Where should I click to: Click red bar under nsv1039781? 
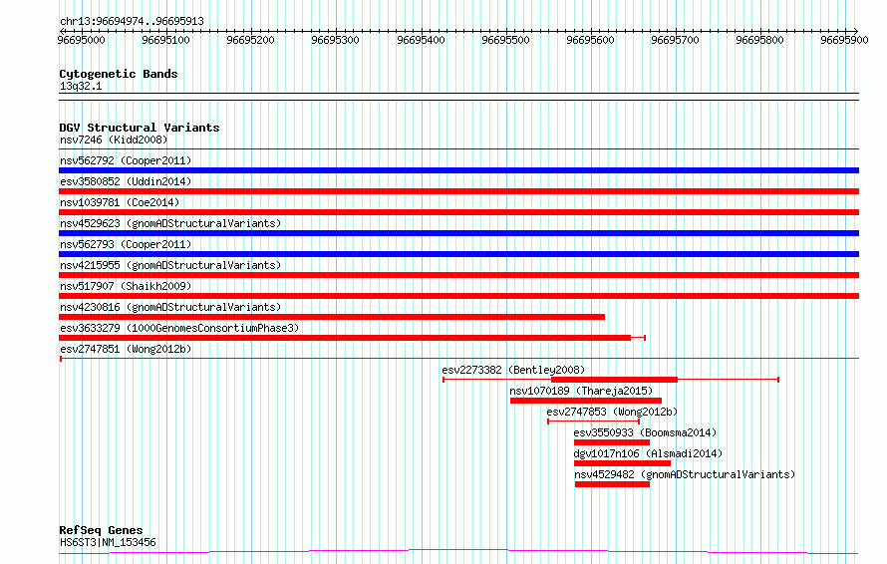click(458, 212)
